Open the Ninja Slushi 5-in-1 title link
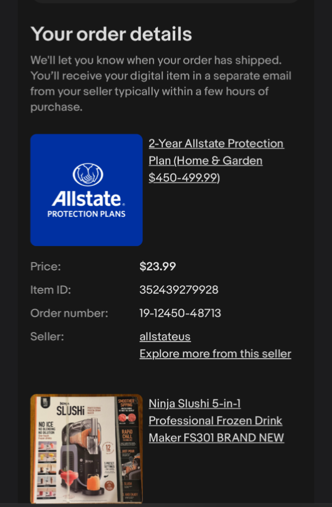The width and height of the screenshot is (332, 507). [x=216, y=420]
